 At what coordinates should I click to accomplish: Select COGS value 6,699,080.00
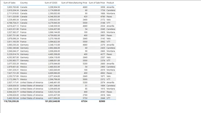54,73
